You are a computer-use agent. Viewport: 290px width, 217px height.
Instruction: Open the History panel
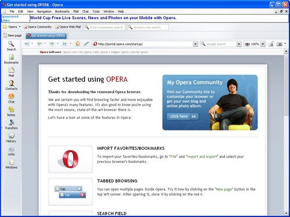pos(11,138)
